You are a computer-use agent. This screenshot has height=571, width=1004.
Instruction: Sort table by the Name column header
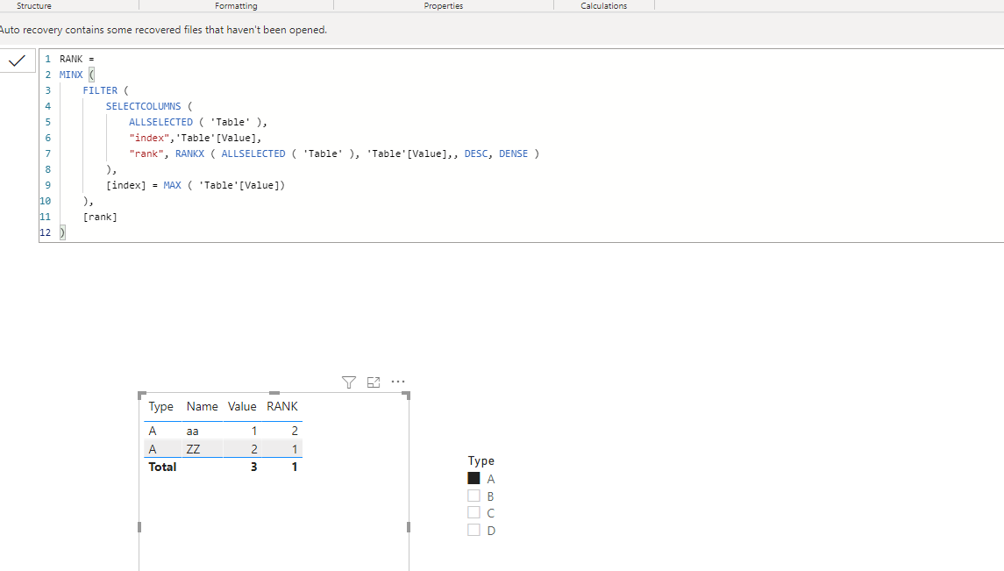click(203, 406)
